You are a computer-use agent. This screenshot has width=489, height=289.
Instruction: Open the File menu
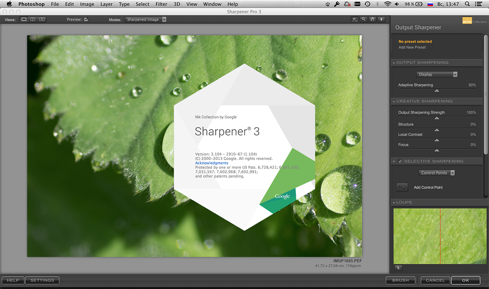click(x=55, y=4)
